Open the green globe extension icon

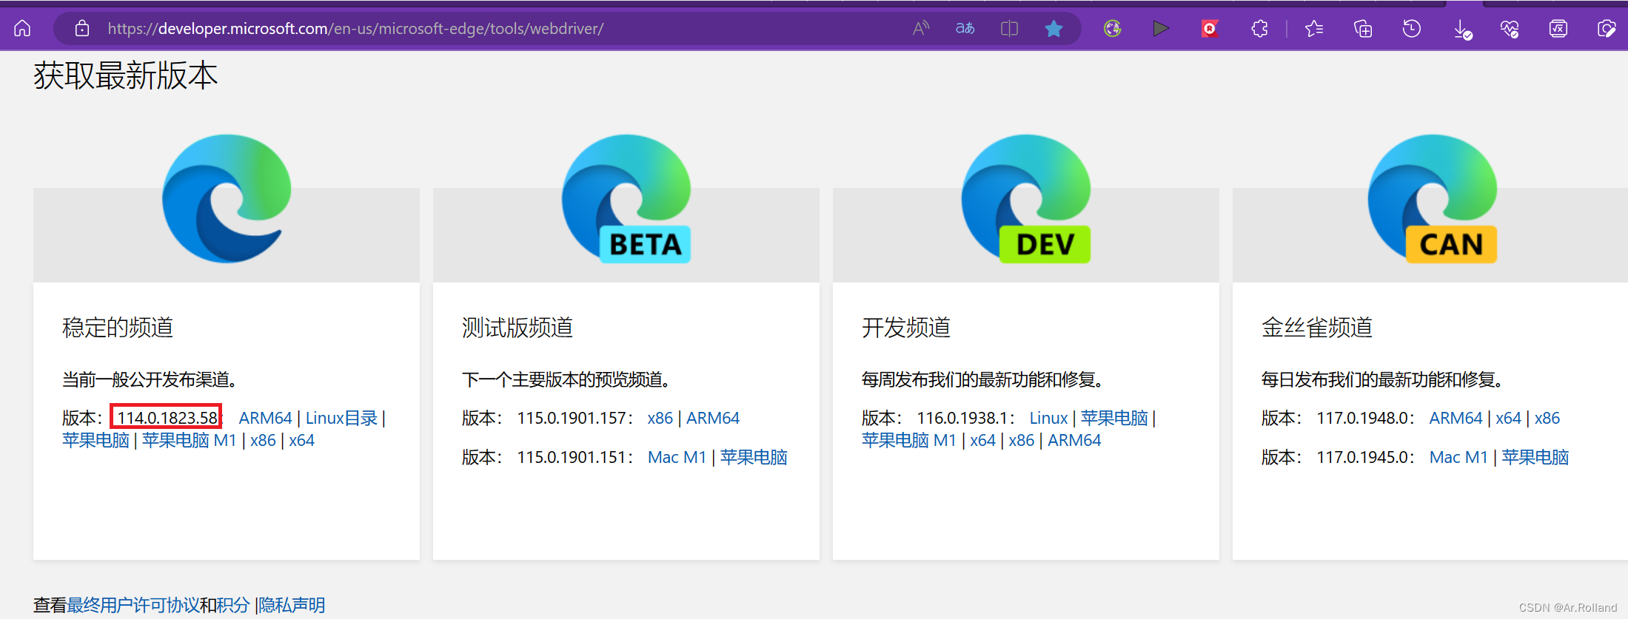(1112, 28)
